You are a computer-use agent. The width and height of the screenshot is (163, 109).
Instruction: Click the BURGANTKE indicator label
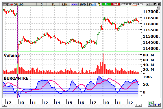[x=16, y=78]
